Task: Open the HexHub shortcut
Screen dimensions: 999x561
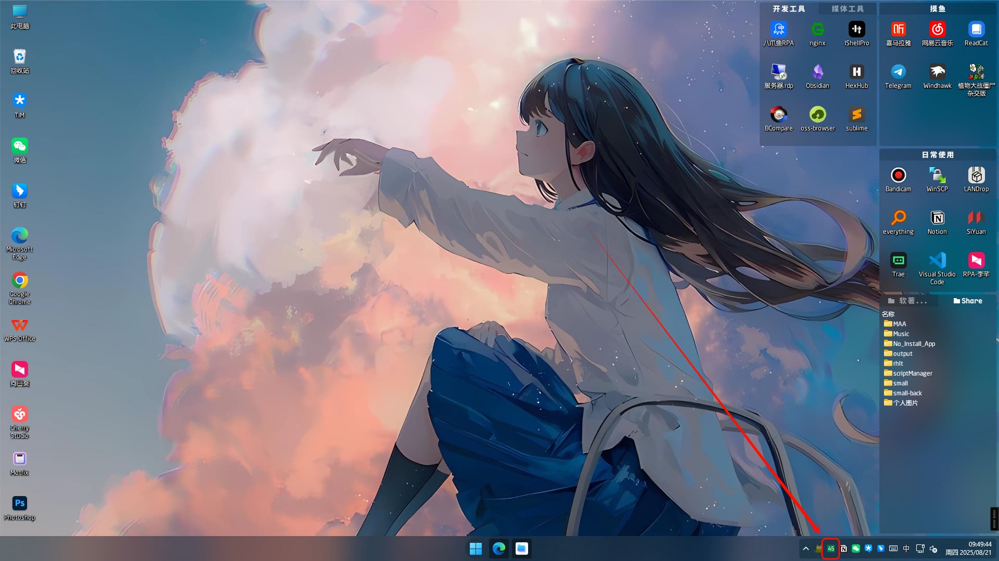Action: pyautogui.click(x=856, y=76)
